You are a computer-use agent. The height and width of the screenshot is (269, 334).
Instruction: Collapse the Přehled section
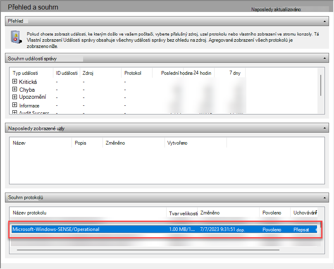tap(324, 21)
